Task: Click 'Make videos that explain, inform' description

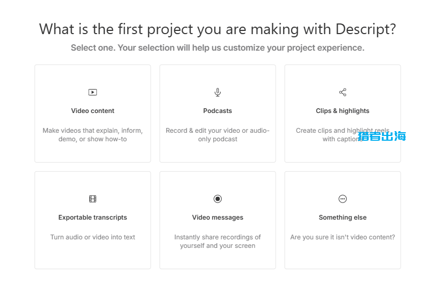Action: [92, 134]
